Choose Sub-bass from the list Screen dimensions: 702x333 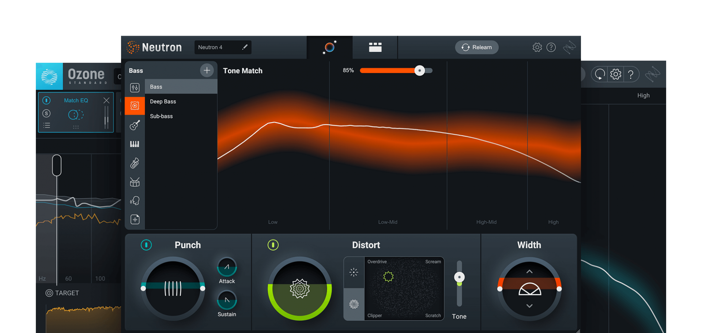click(x=161, y=116)
